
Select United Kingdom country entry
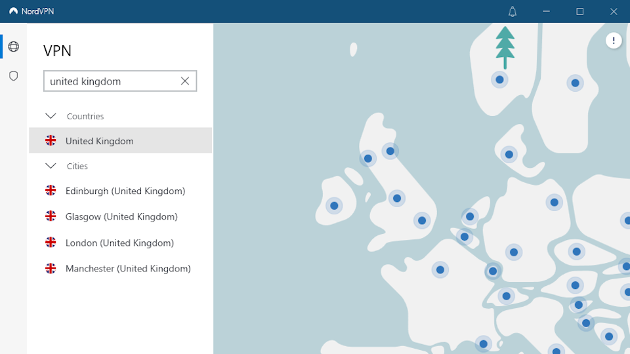coord(121,140)
